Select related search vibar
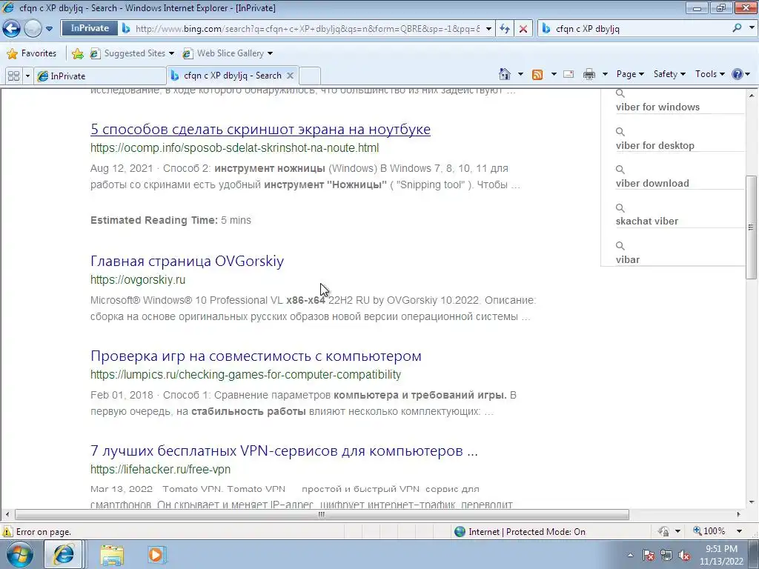 tap(627, 260)
